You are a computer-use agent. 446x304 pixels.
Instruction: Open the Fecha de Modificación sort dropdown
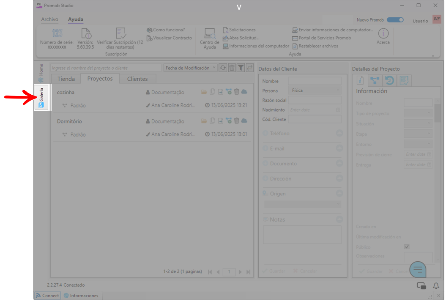pos(190,68)
